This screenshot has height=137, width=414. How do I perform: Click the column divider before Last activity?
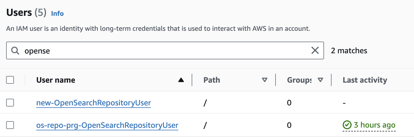point(331,80)
